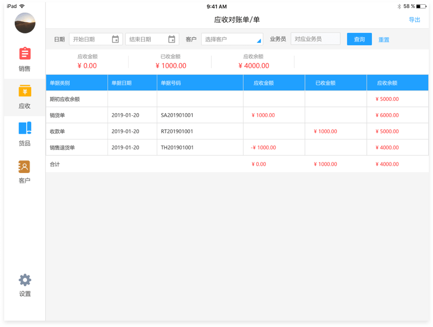Image resolution: width=433 pixels, height=327 pixels.
Task: Open calendar icon in 结束日期 field
Action: click(x=171, y=39)
